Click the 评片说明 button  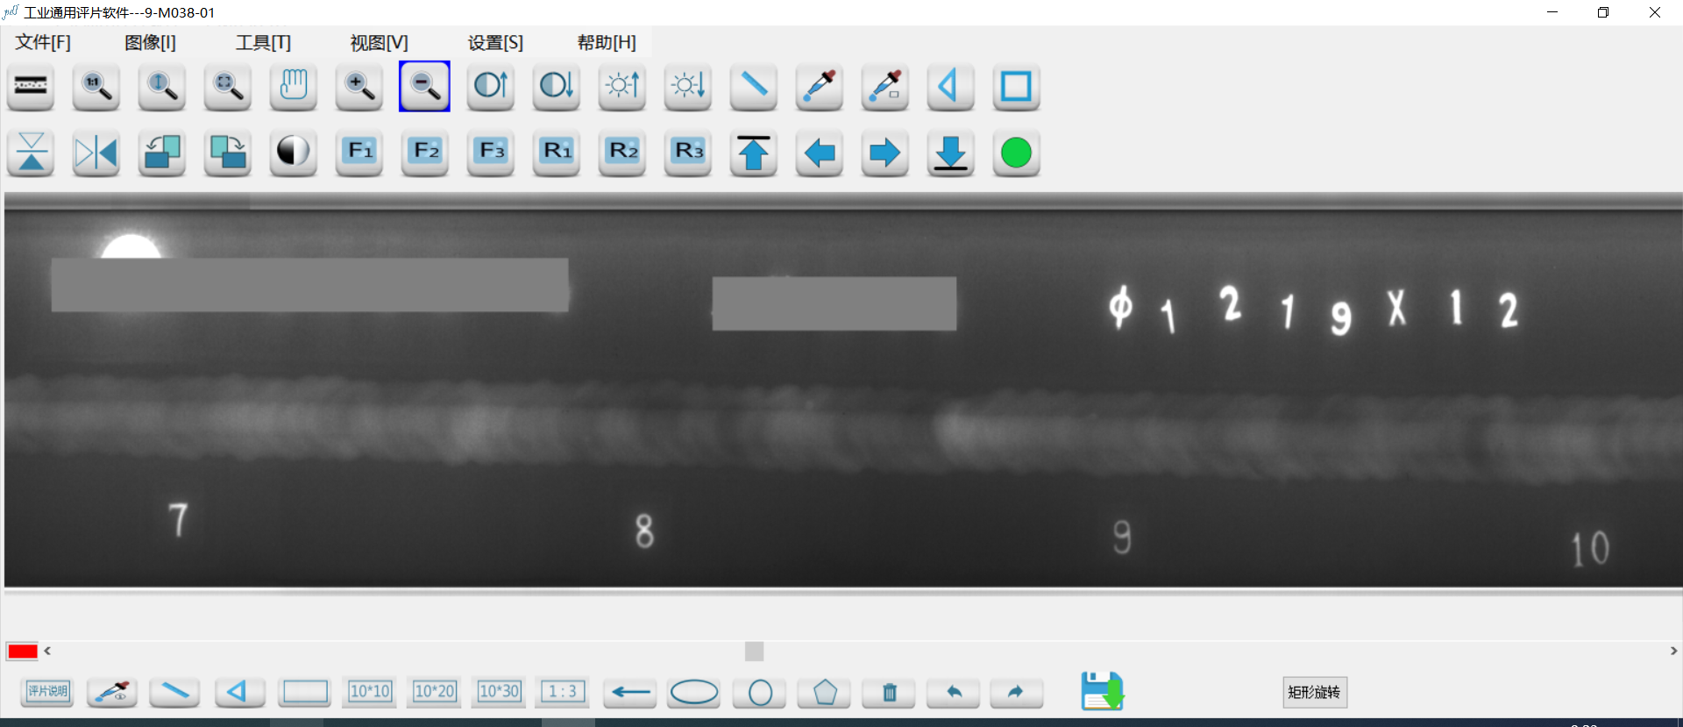tap(47, 692)
